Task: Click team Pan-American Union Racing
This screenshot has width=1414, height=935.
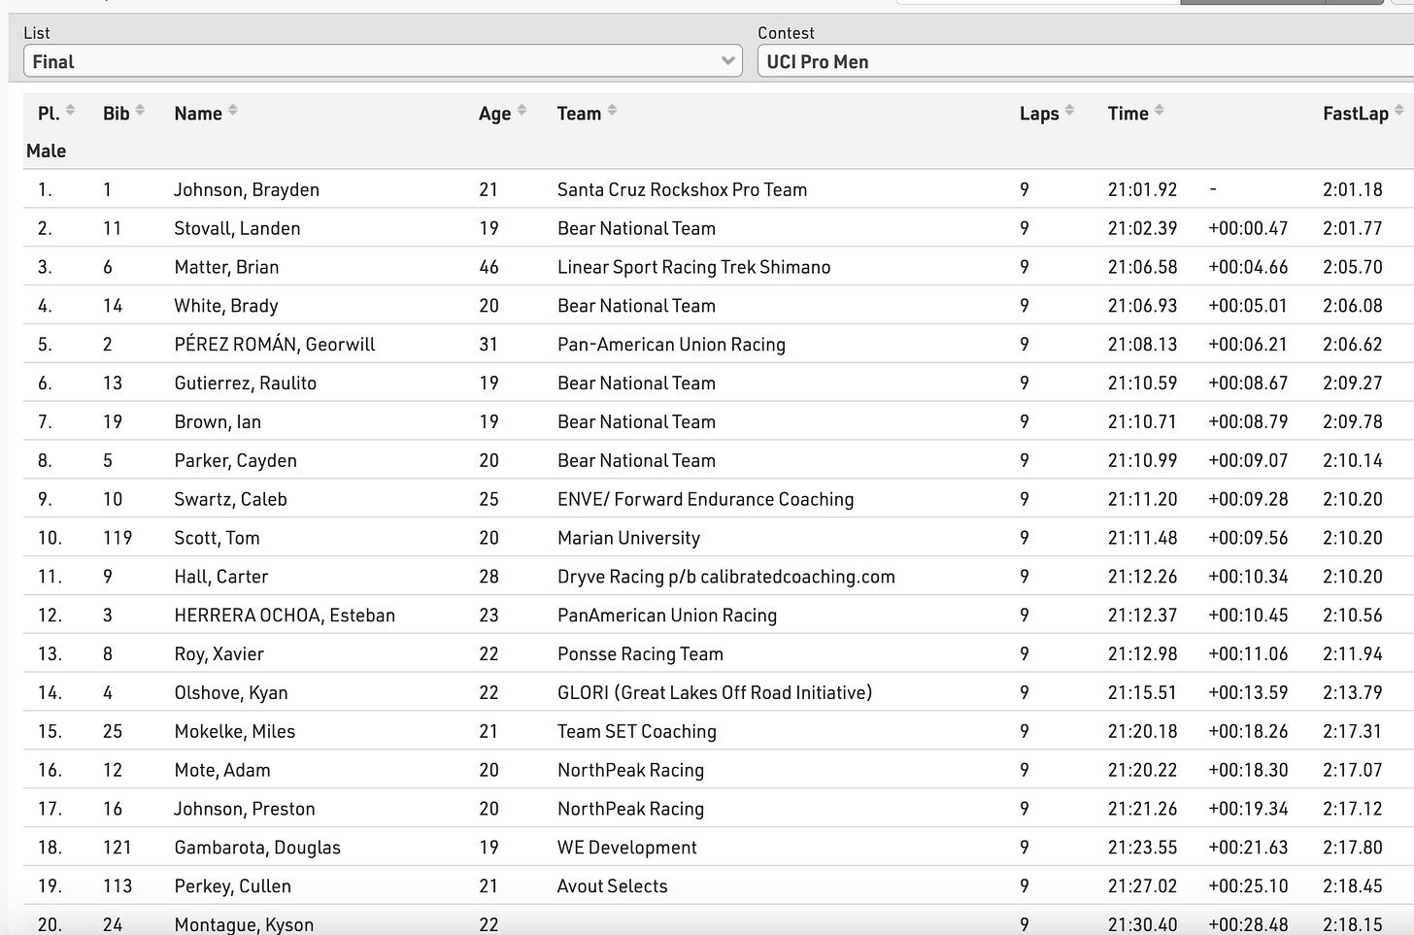Action: tap(671, 345)
